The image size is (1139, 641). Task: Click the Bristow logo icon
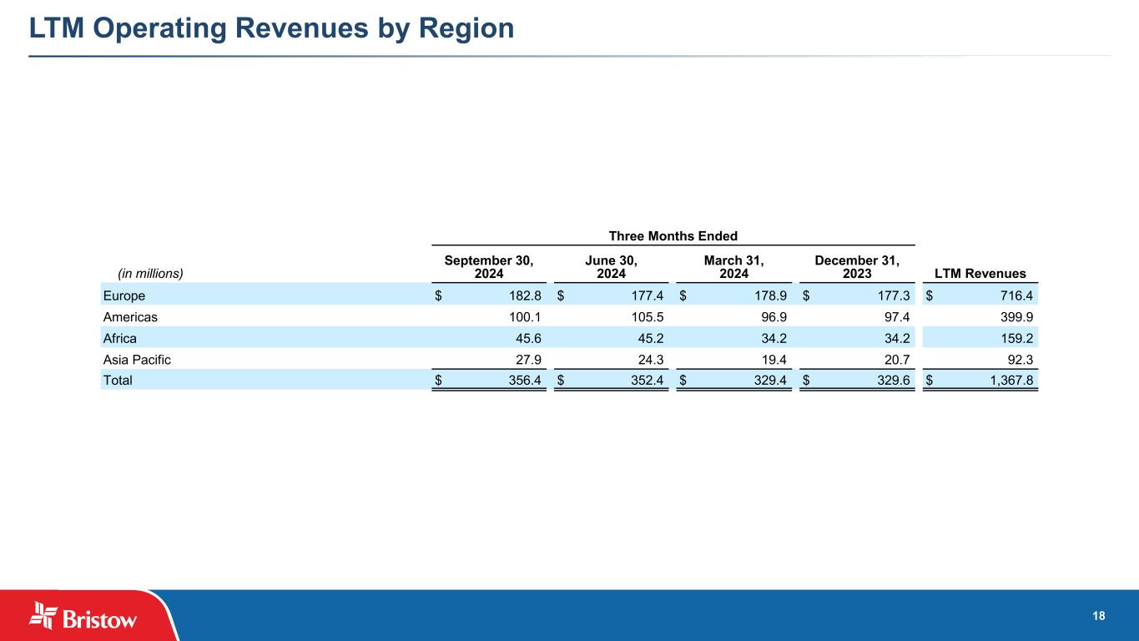(43, 613)
